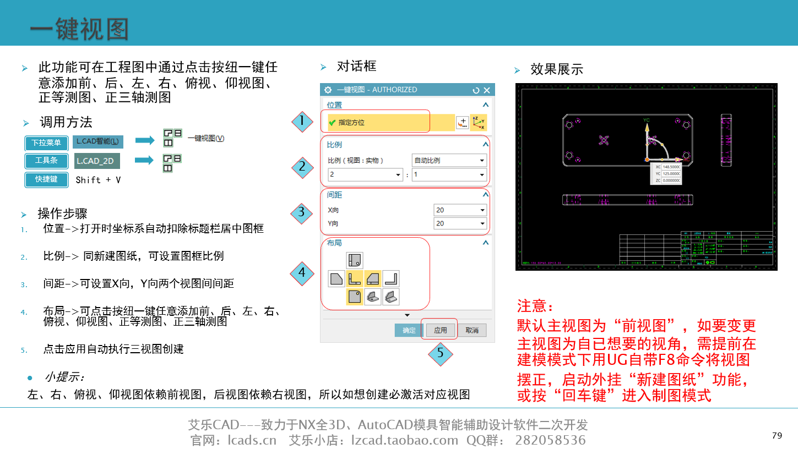The width and height of the screenshot is (798, 449).
Task: Open the X向 spacing dropdown
Action: (460, 210)
